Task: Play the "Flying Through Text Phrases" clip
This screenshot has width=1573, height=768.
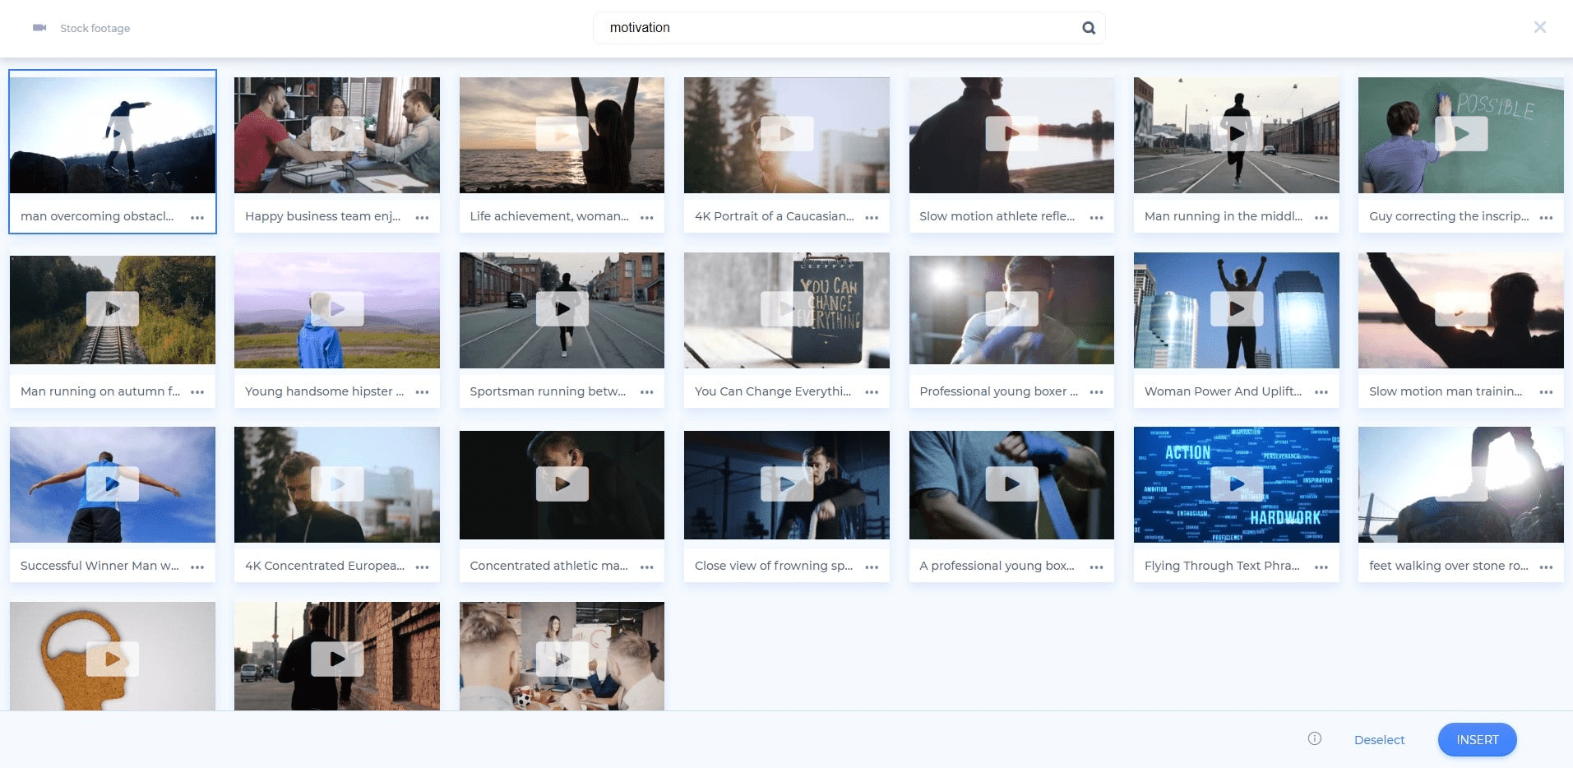Action: [1236, 484]
